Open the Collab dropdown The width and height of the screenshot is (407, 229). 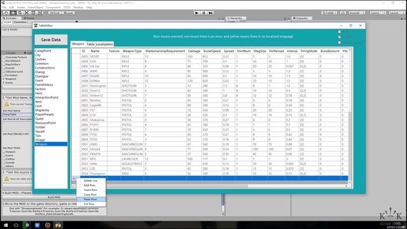(x=329, y=13)
